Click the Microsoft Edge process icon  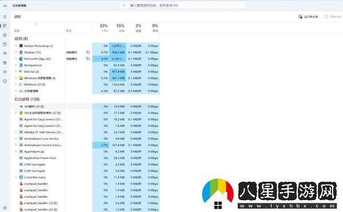pyautogui.click(x=21, y=59)
